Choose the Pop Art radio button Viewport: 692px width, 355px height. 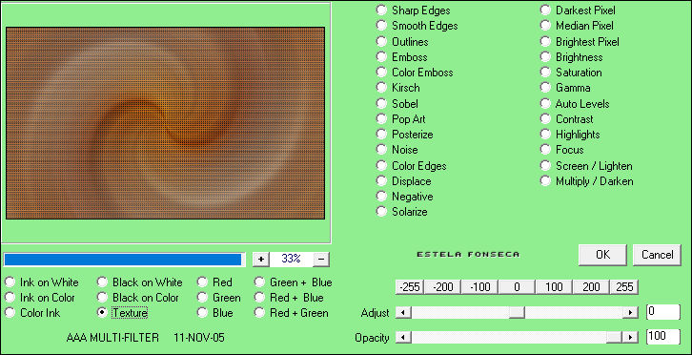tap(400, 119)
